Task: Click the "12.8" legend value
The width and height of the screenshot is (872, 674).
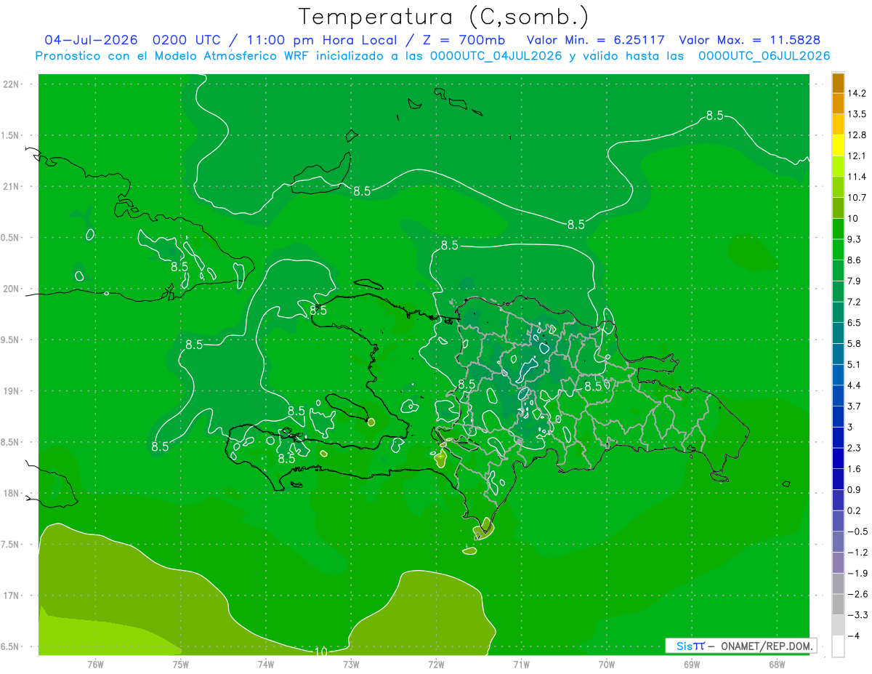Action: [x=857, y=135]
